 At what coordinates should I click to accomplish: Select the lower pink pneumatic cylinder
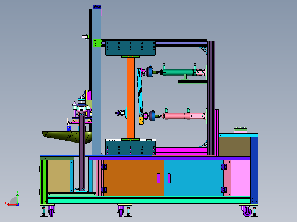[177, 116]
